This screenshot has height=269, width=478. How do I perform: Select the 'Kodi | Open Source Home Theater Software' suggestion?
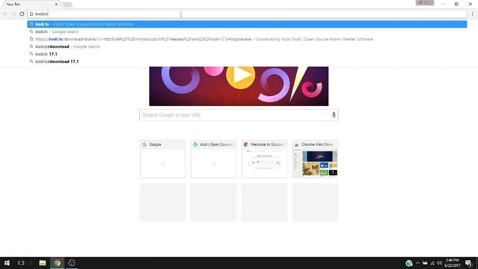(247, 24)
